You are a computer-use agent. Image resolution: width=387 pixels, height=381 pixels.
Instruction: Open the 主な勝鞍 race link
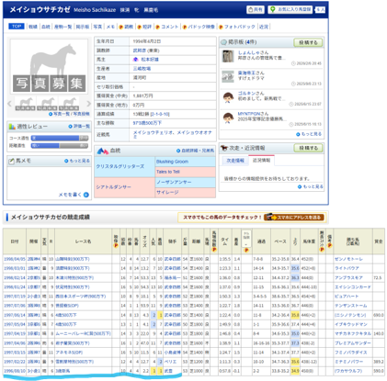pos(147,123)
